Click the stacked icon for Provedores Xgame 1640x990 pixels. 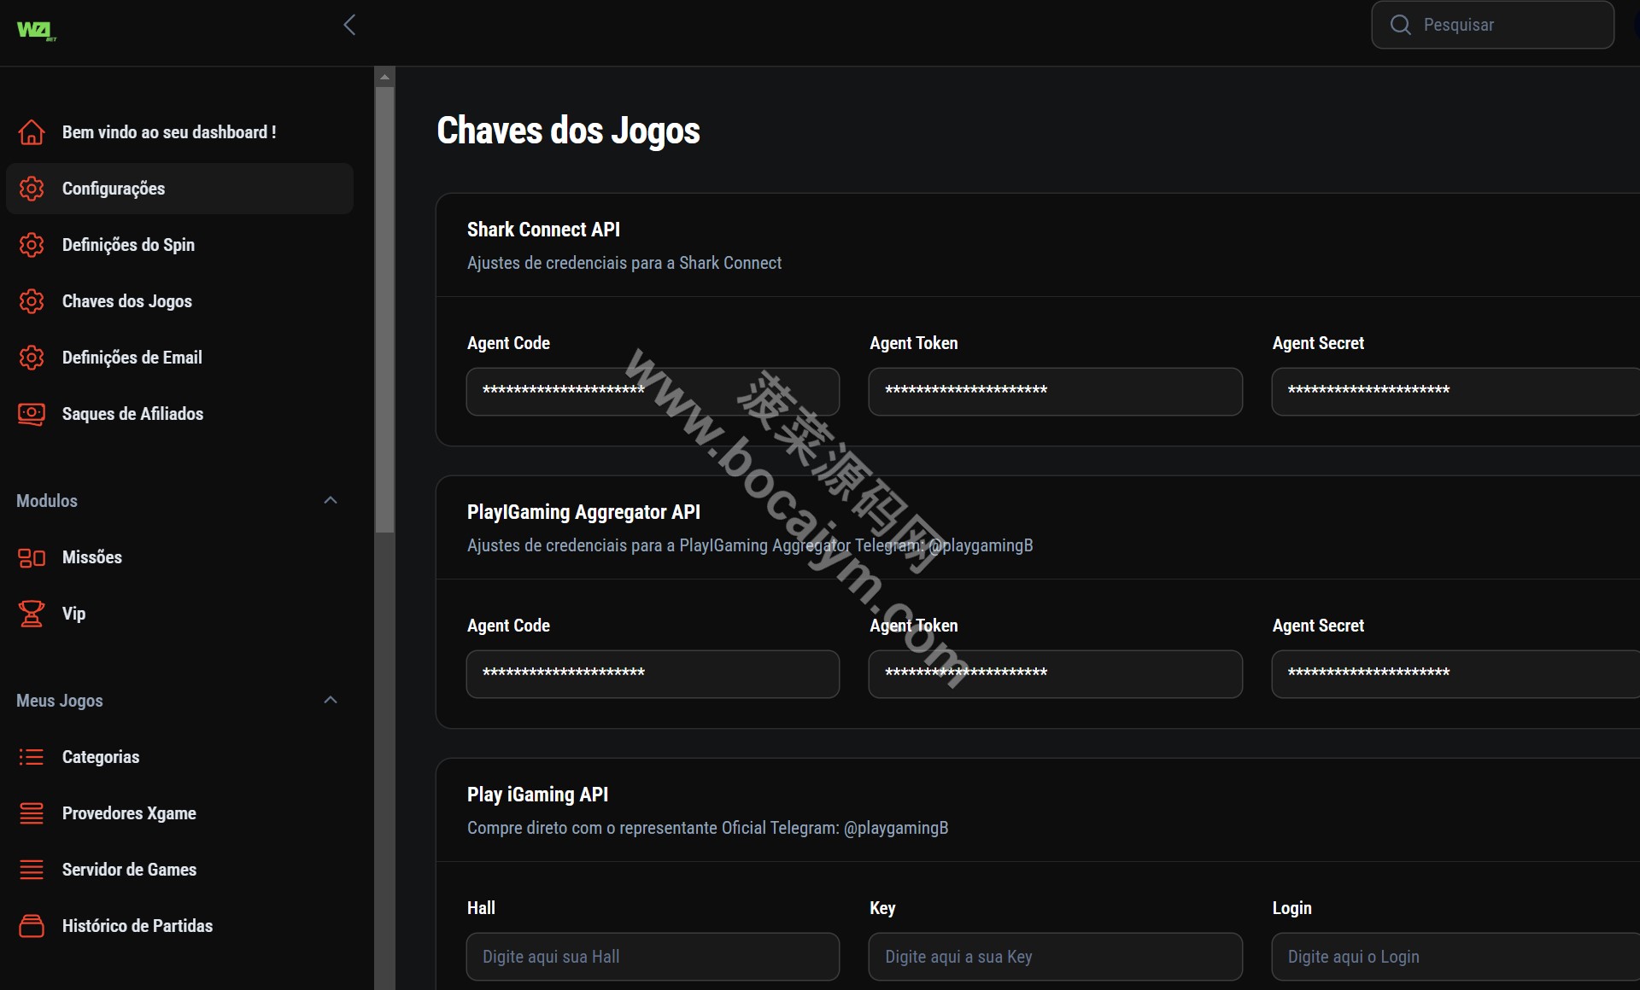[32, 813]
